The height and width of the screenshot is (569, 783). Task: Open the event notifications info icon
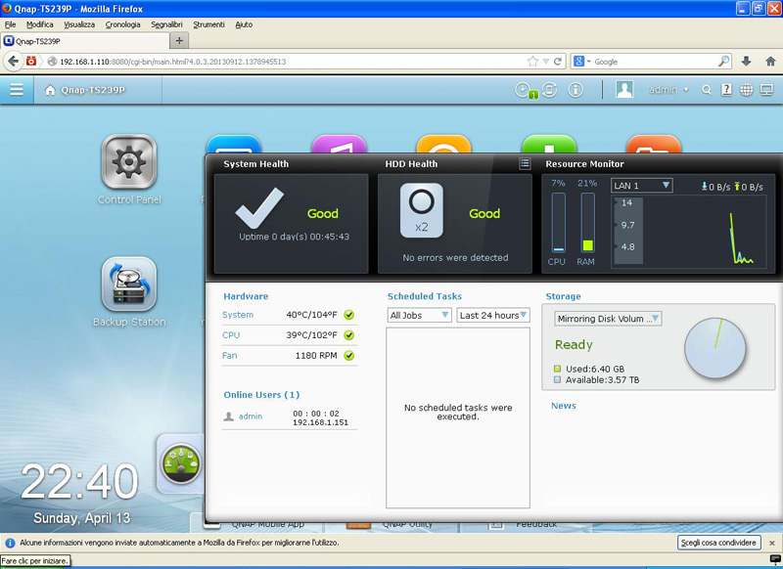(x=576, y=90)
